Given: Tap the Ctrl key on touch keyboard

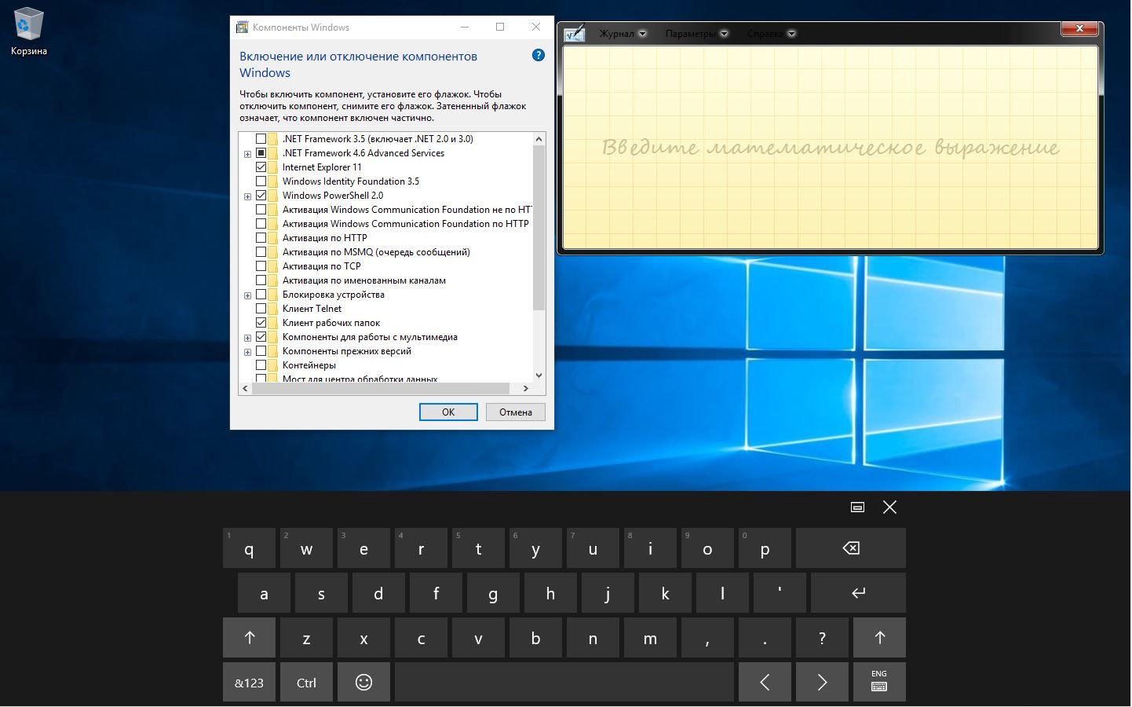Looking at the screenshot, I should [x=306, y=682].
